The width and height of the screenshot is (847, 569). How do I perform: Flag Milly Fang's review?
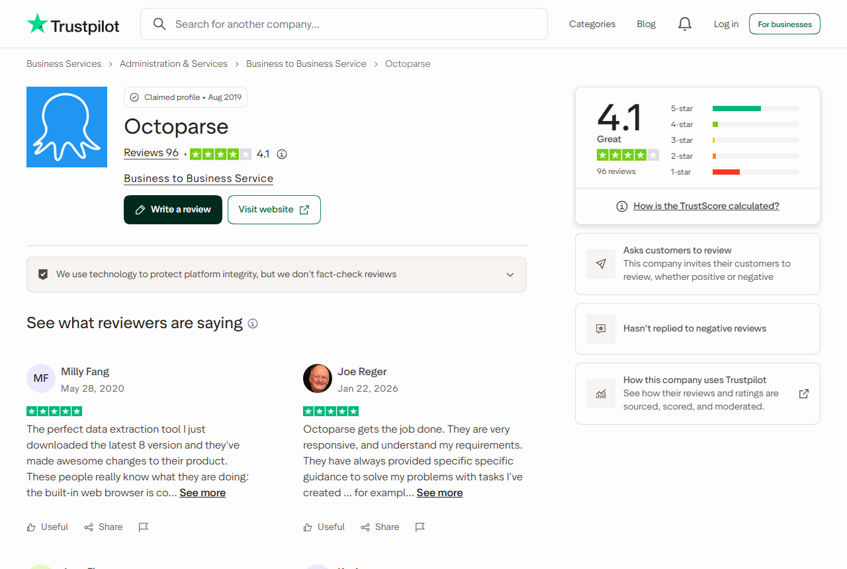[x=144, y=527]
